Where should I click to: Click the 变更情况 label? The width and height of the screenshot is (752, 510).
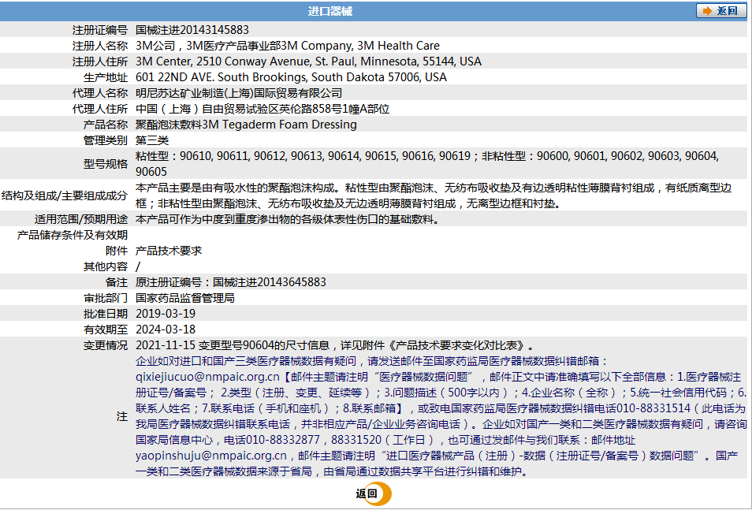coord(106,345)
